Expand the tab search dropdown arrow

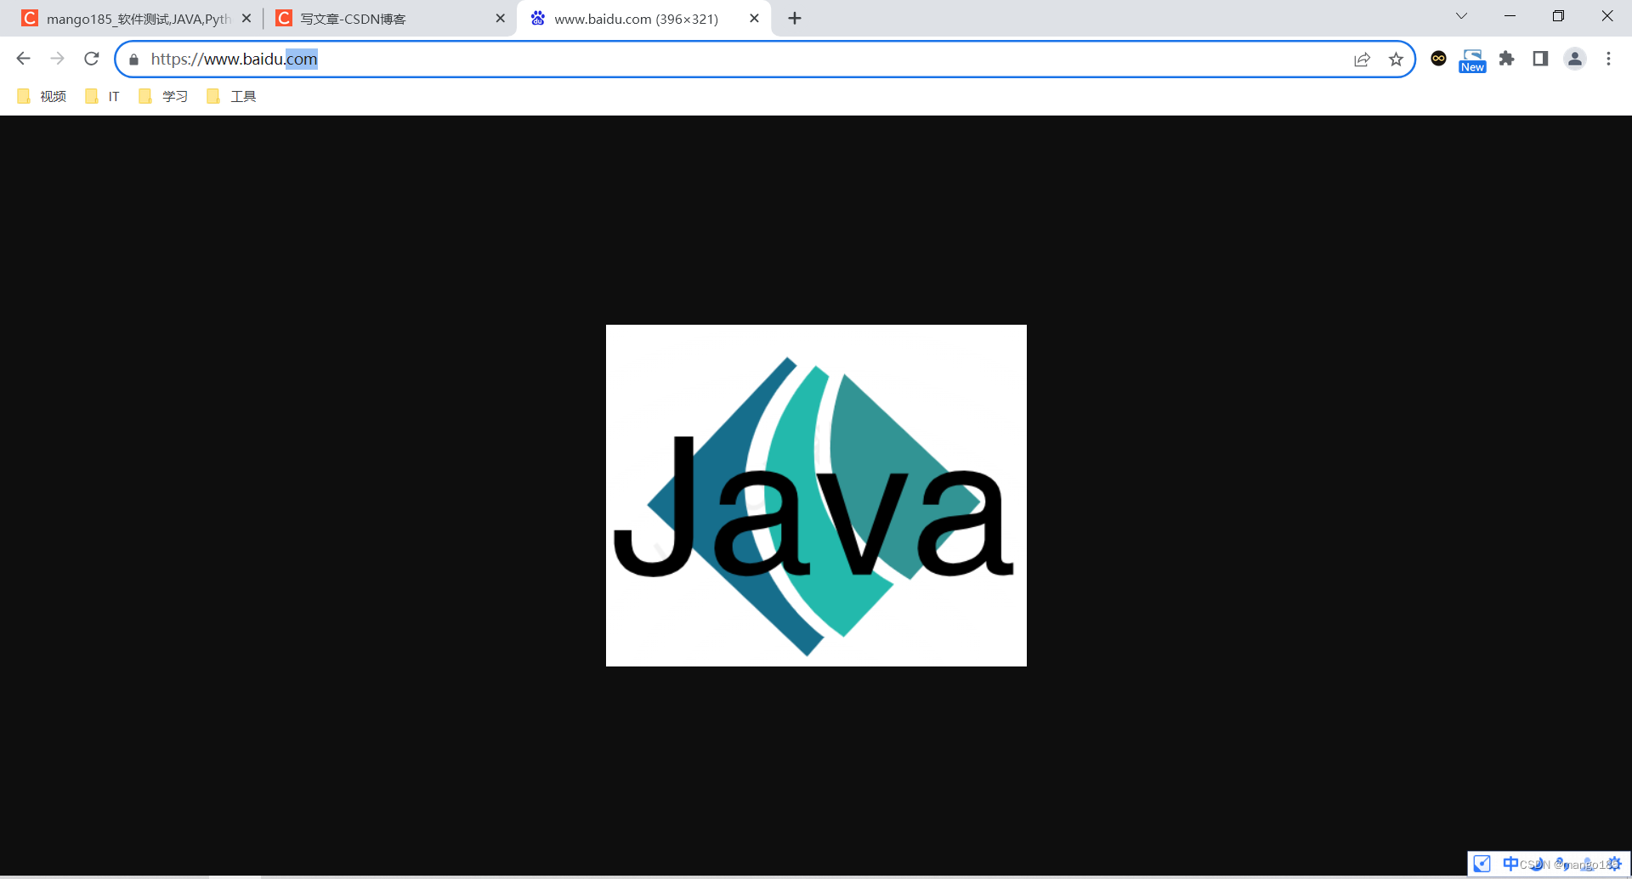[1461, 16]
